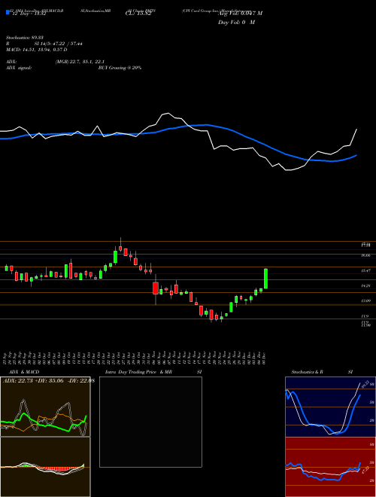Select the 'Stochastics: 89.33' reading
The height and width of the screenshot is (497, 376).
25,38
